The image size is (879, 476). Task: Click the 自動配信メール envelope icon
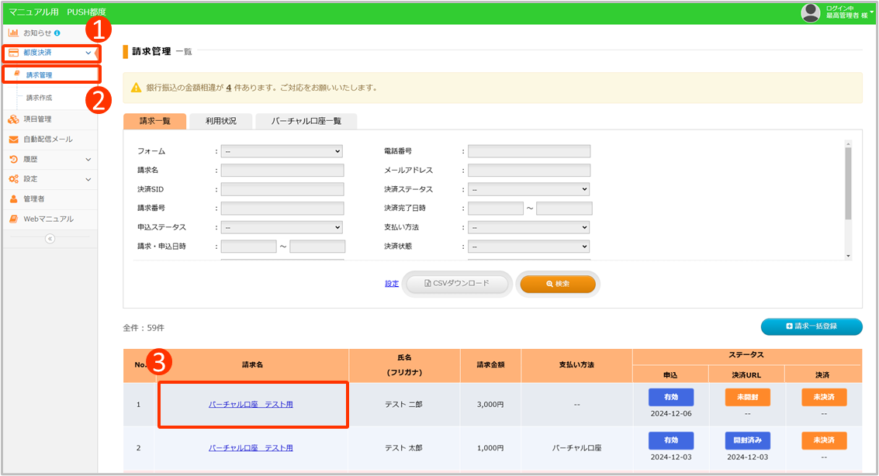coord(13,140)
